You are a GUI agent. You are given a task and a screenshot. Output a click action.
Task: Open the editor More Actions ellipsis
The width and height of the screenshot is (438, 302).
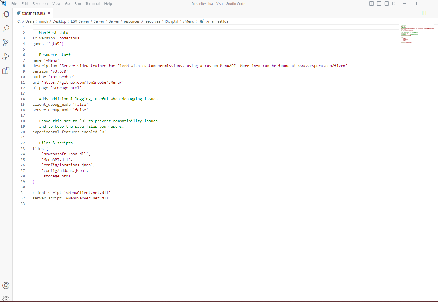coord(431,13)
